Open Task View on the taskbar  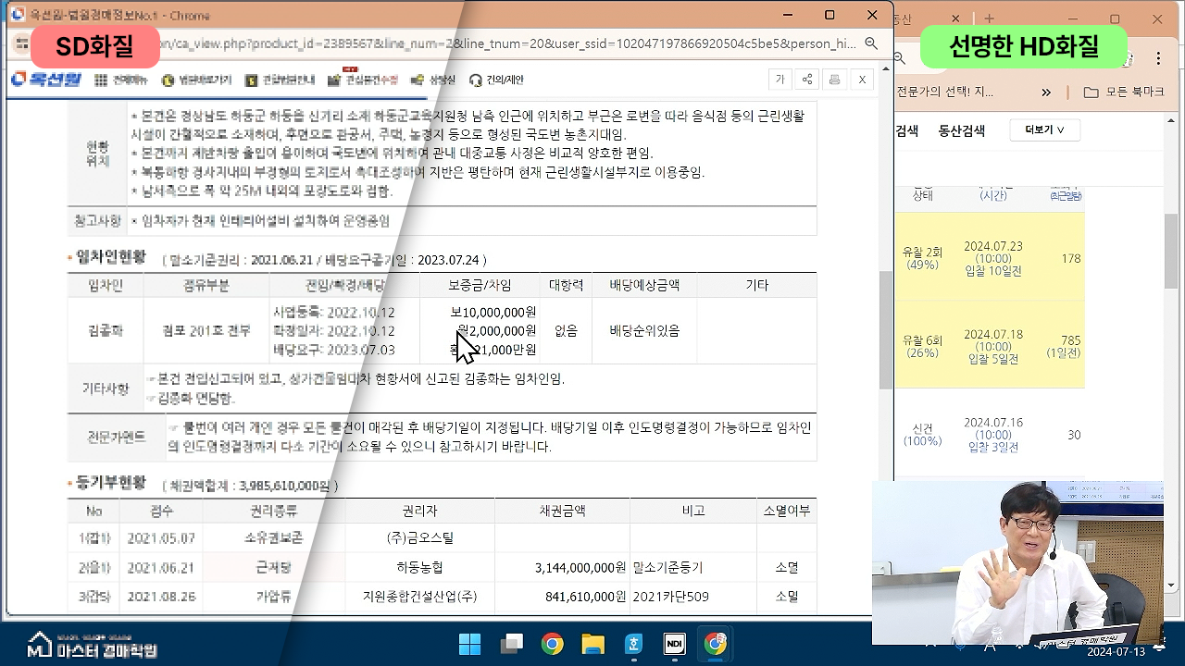coord(512,644)
